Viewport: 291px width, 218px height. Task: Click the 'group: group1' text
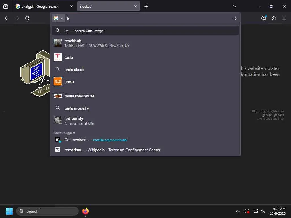[273, 115]
